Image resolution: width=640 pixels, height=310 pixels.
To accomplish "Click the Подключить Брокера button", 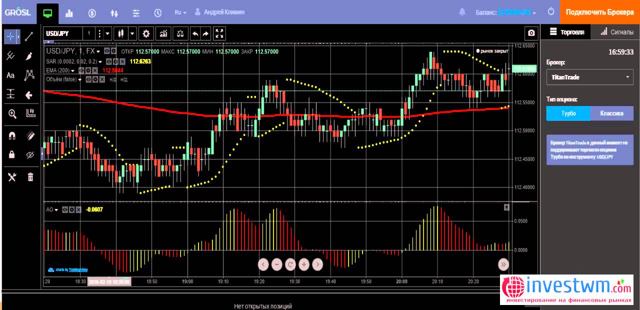I will pos(600,12).
